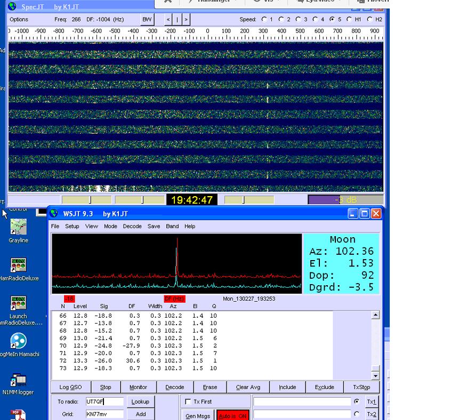Screen dimensions: 450x420
Task: Click the Exclude button
Action: (325, 387)
